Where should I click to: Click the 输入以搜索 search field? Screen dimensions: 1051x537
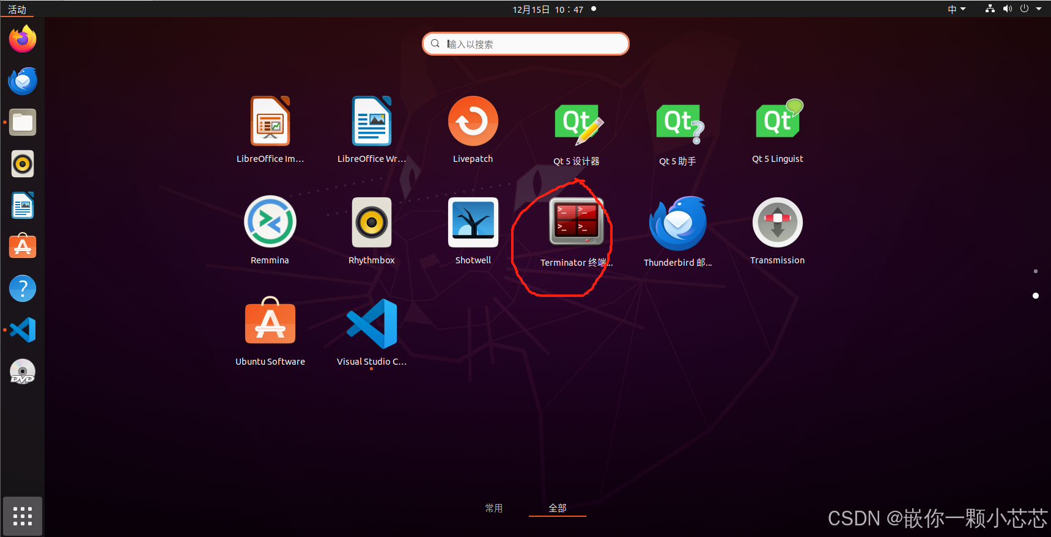click(526, 44)
